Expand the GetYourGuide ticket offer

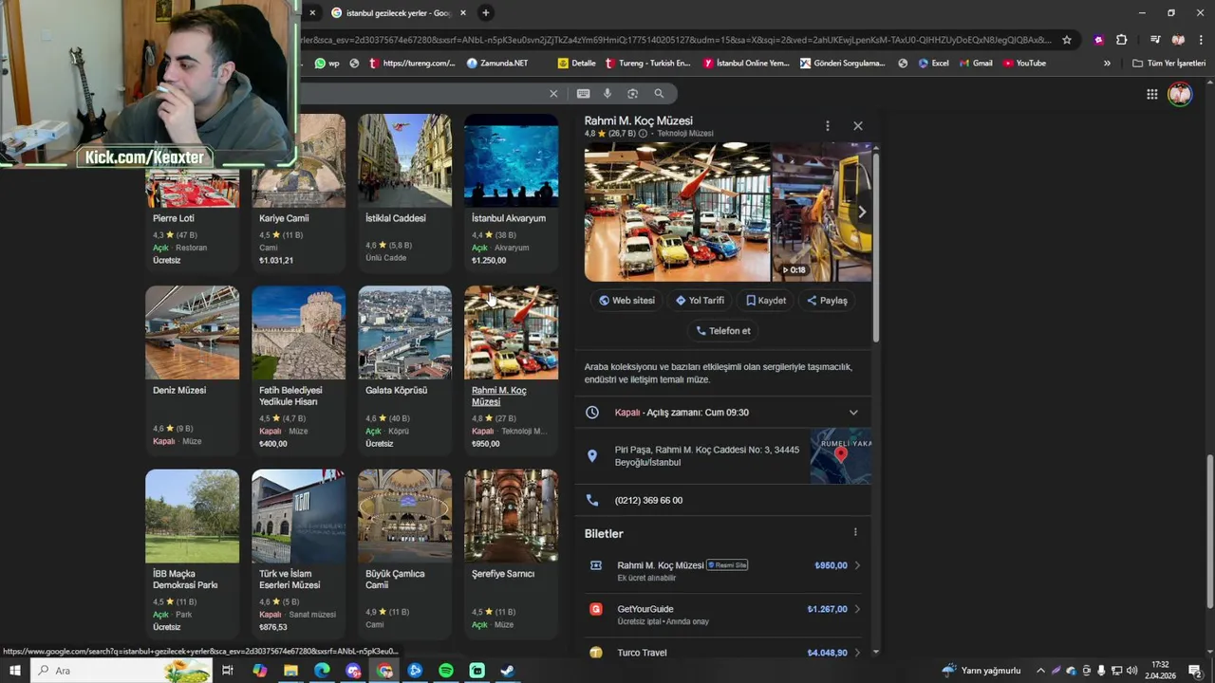pyautogui.click(x=722, y=614)
